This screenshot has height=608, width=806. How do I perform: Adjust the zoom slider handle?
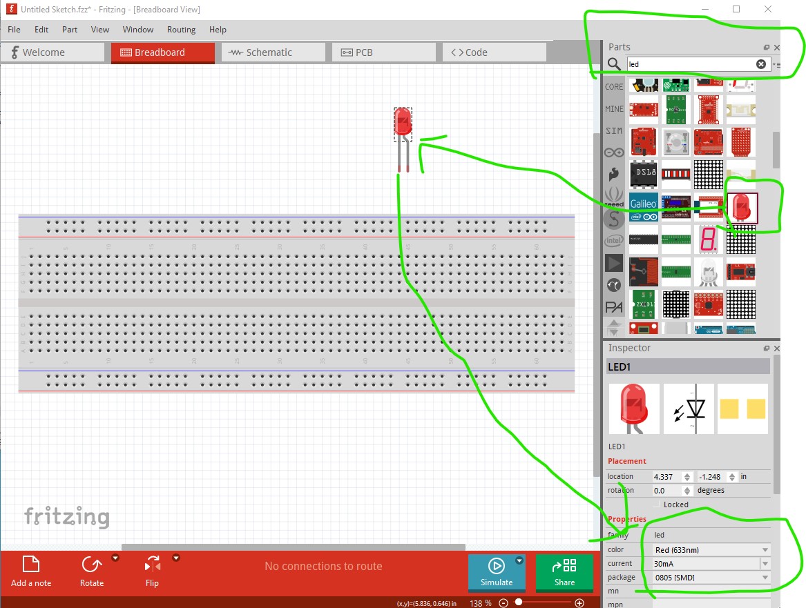click(x=519, y=602)
